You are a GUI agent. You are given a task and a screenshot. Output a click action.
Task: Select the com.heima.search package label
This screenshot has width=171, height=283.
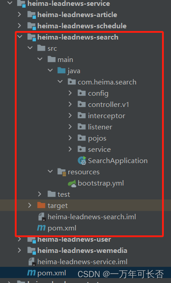(x=107, y=82)
